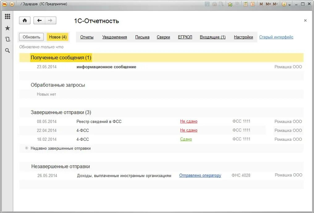Screen dimensions: 314x213
Task: Open the Настройки tab
Action: click(243, 37)
